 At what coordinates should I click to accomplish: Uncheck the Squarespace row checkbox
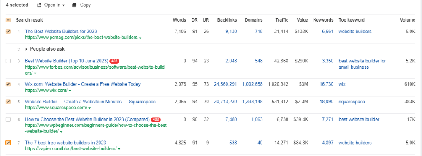pos(8,102)
